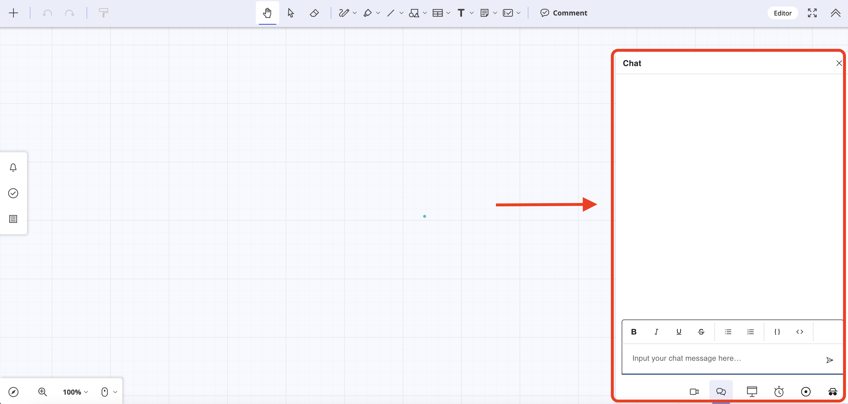Toggle code block braces in chat

click(777, 332)
